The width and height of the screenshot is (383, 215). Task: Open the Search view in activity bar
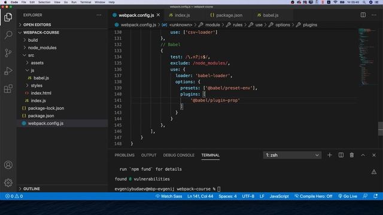tap(8, 35)
